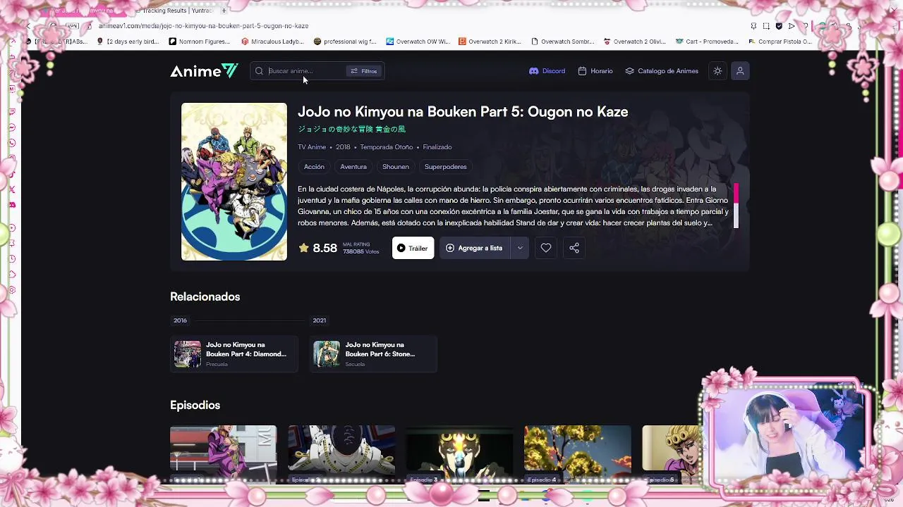Click the gold star rating icon
Image resolution: width=903 pixels, height=507 pixels.
pyautogui.click(x=304, y=248)
